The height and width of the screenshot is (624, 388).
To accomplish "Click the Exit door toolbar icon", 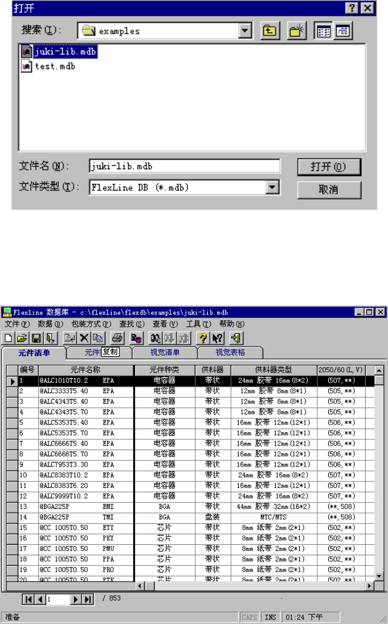I will tap(236, 338).
